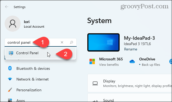Open the lori user profile picture
This screenshot has height=102, width=172.
13,24
